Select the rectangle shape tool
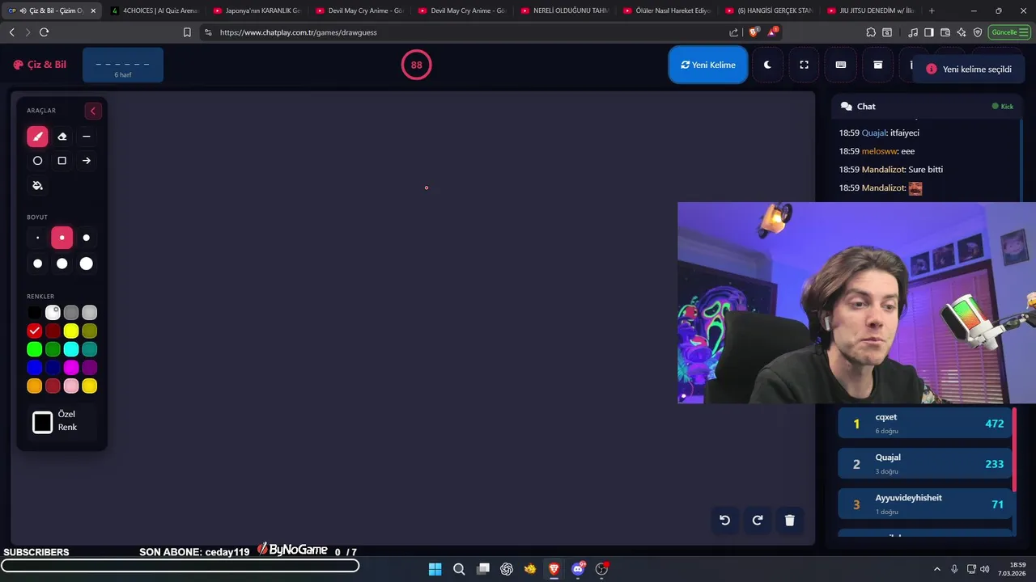Image resolution: width=1036 pixels, height=582 pixels. tap(62, 161)
